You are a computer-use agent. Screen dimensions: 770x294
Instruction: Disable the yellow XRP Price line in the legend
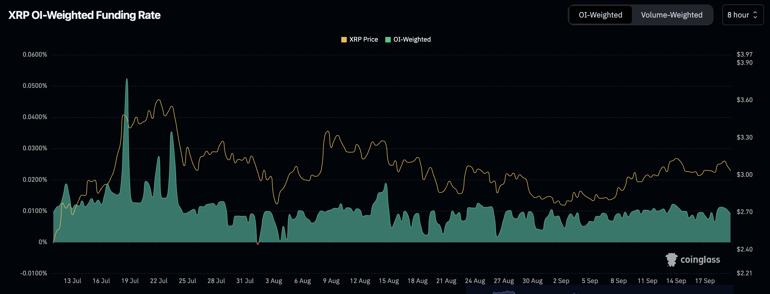363,39
